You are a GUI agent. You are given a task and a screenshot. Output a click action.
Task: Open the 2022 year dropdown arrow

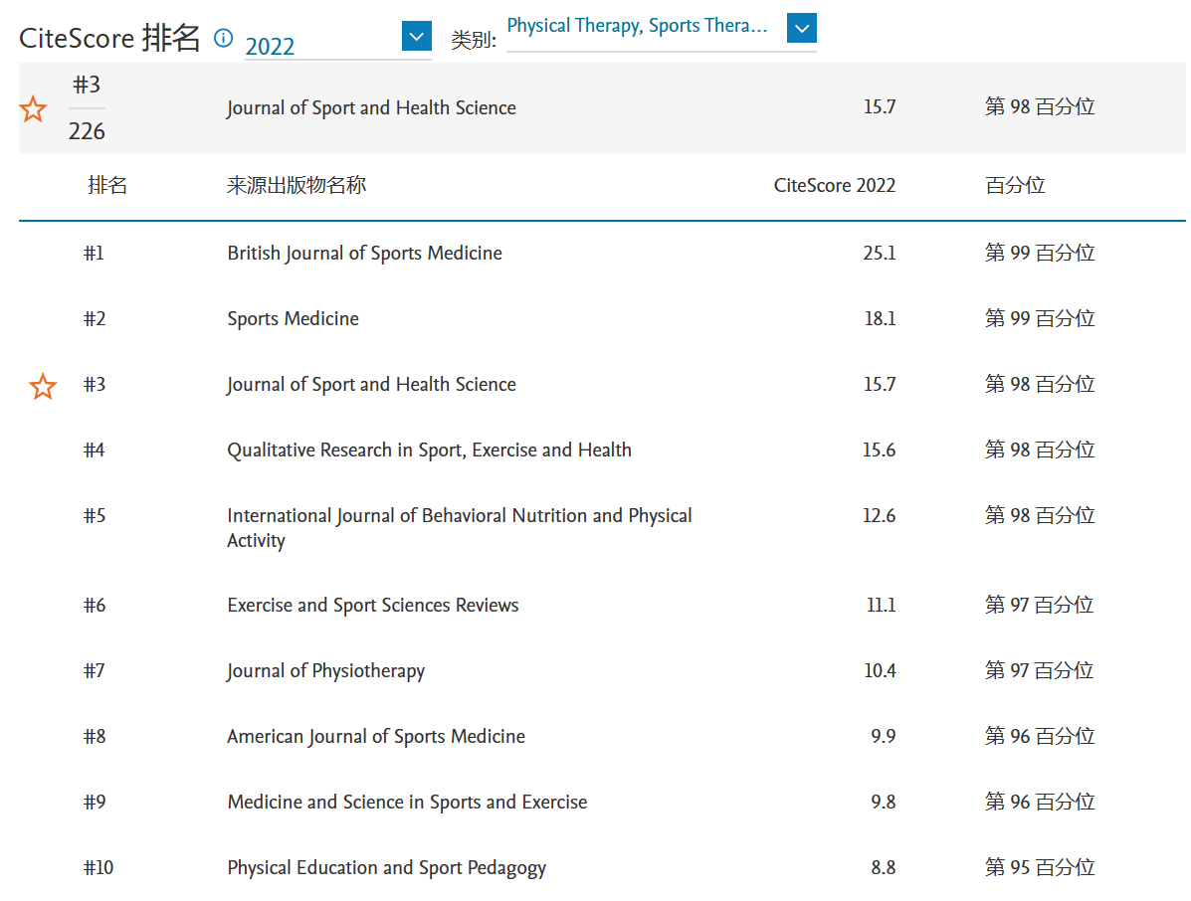coord(417,37)
